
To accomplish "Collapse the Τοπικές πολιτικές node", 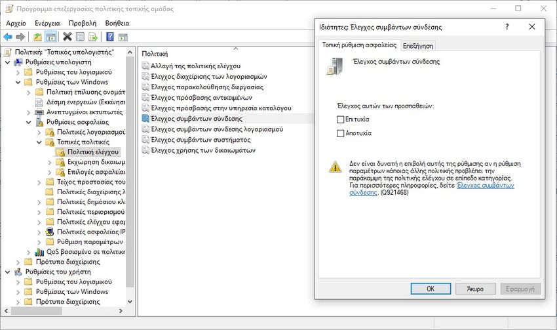I will (39, 142).
